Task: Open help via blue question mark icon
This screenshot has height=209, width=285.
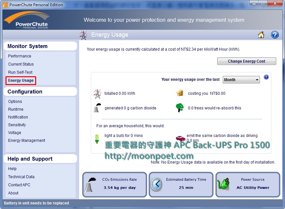Action: pyautogui.click(x=275, y=35)
